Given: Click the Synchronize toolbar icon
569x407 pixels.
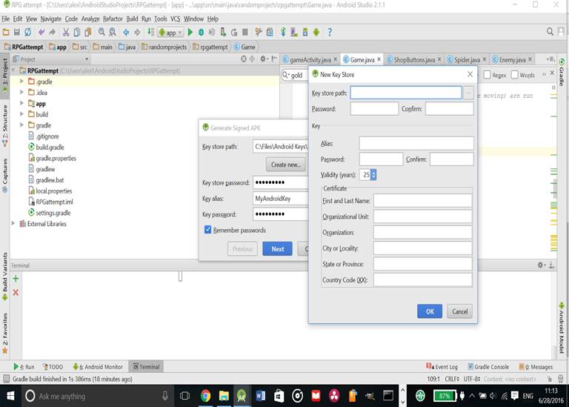Looking at the screenshot, I should [x=28, y=33].
